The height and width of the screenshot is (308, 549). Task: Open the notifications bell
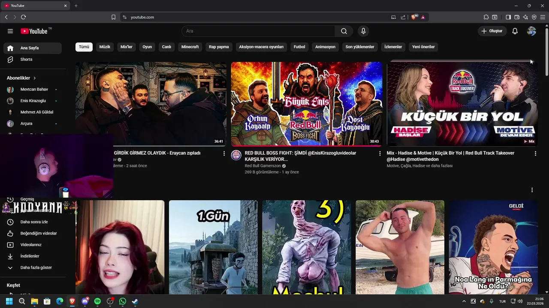[x=515, y=31]
